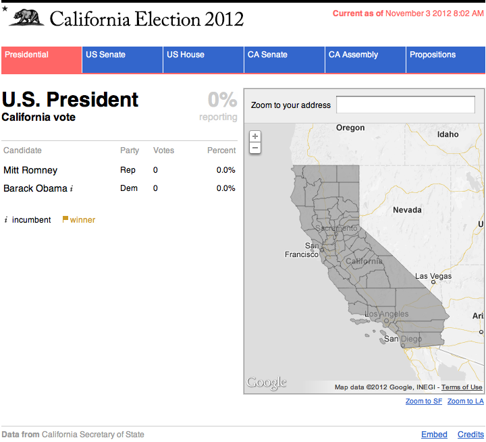Viewport: 486px width, 442px height.
Task: Click the Zoom to LA link
Action: [x=466, y=402]
